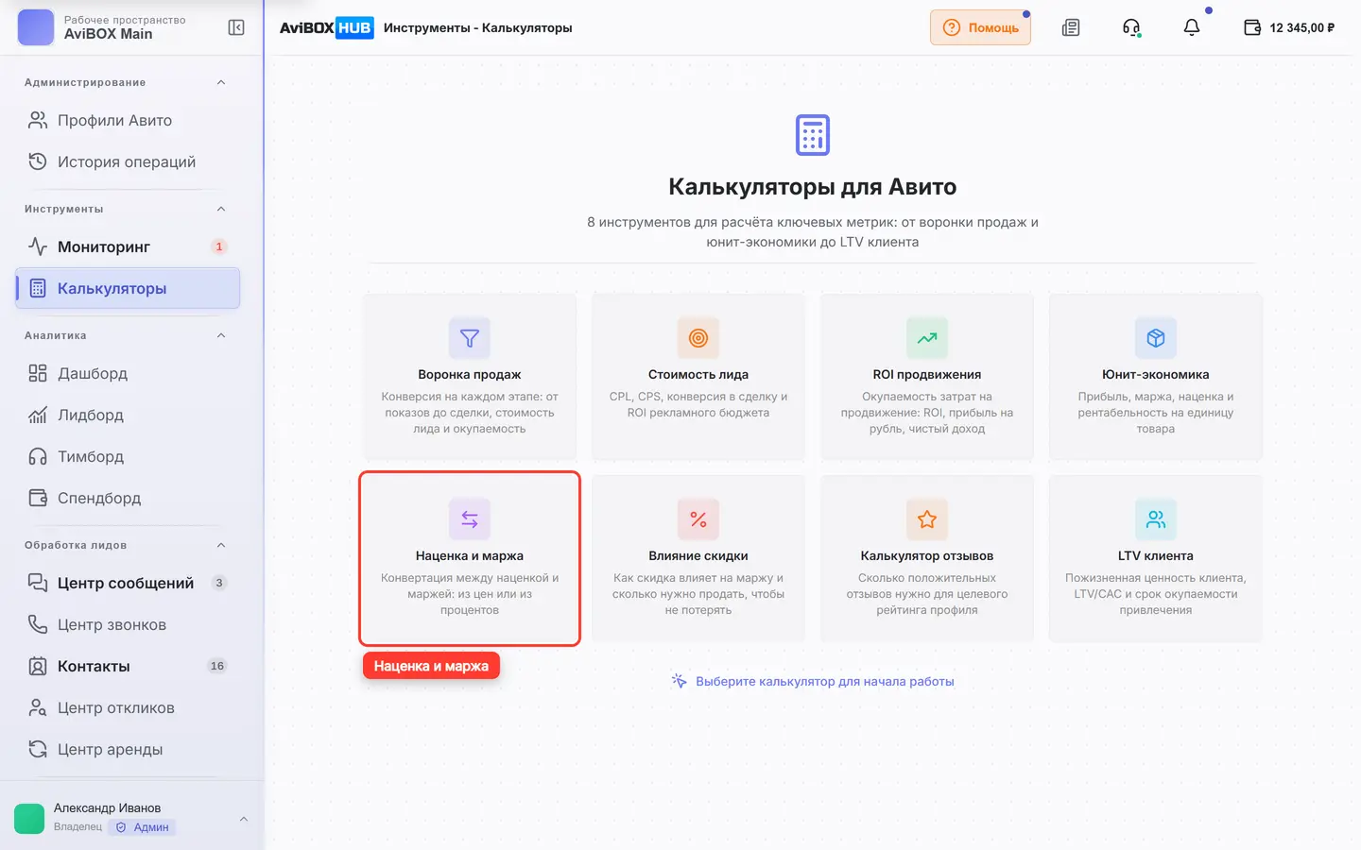Click the Юнит-экономика box icon
This screenshot has height=850, width=1361.
[x=1156, y=338]
